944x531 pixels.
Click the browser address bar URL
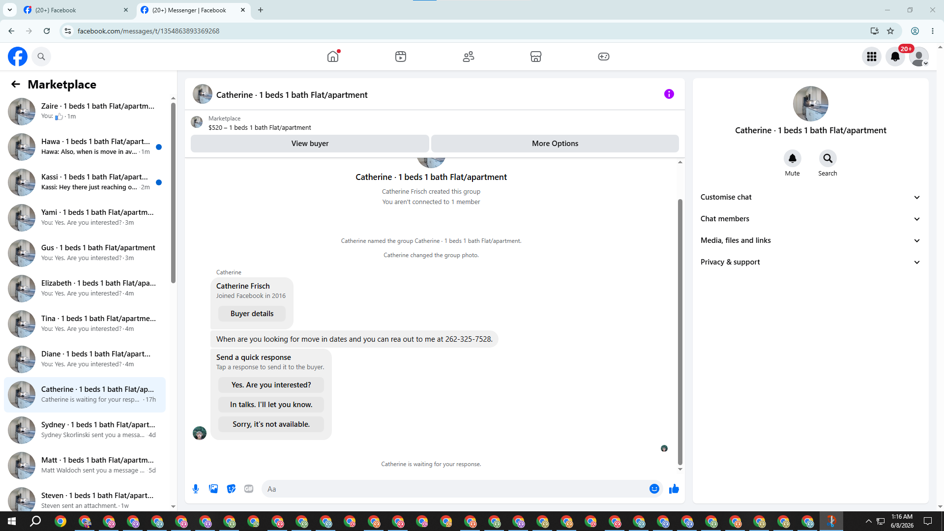pyautogui.click(x=148, y=31)
